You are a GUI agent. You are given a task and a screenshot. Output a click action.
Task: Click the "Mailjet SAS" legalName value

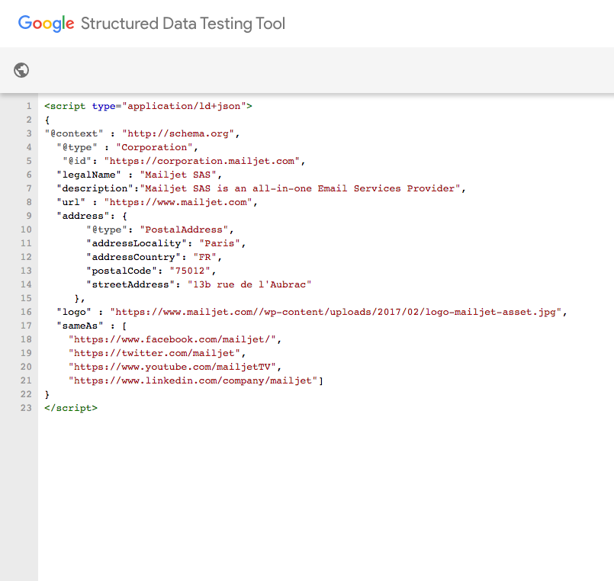tap(178, 175)
